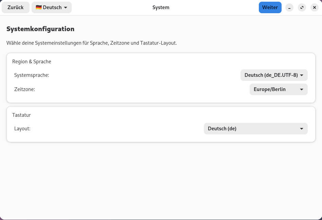Click the chevron on Deutsch (de_DE.UTF-8)
Screen dimensions: 322x220
pos(302,75)
